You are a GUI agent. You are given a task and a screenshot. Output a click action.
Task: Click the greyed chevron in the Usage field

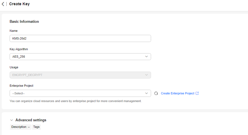click(146, 75)
